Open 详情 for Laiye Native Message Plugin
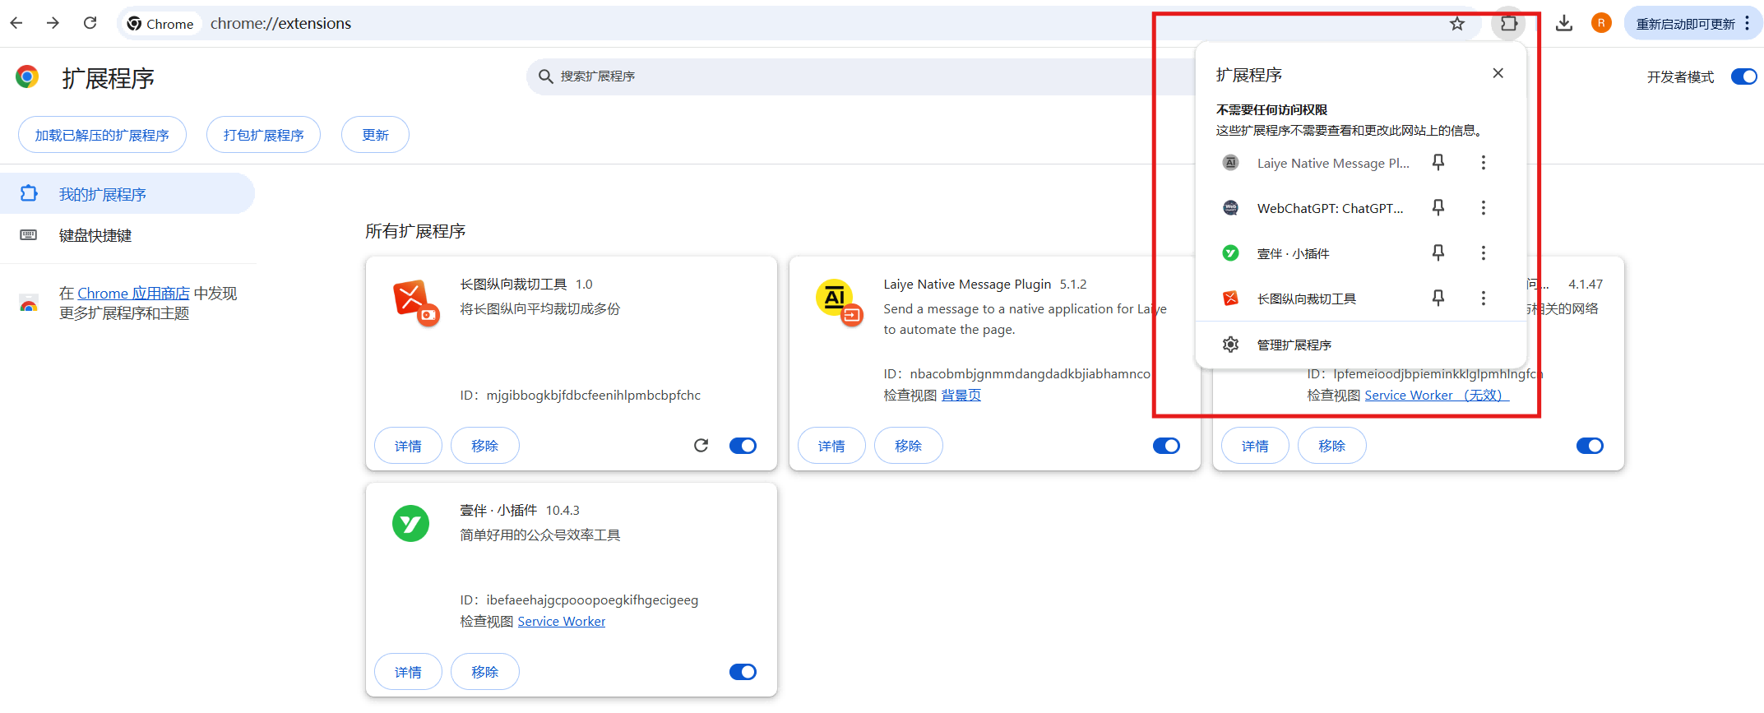 click(831, 446)
